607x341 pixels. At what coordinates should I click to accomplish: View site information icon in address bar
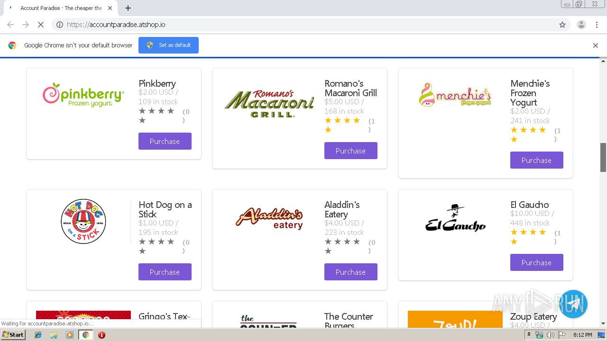60,25
